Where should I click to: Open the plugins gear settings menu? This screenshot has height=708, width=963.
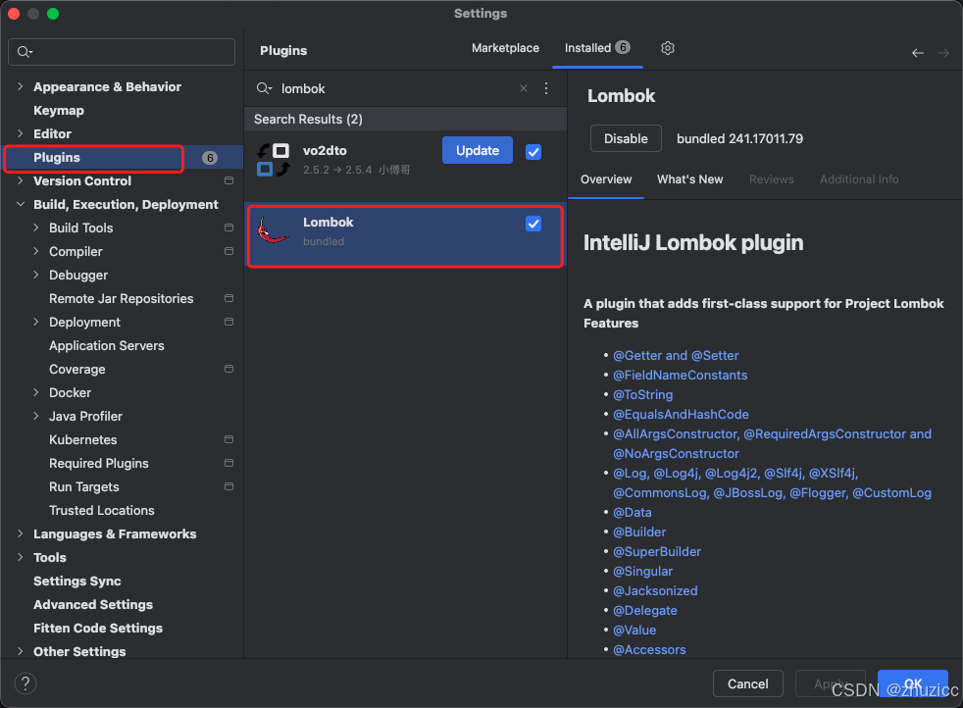668,48
